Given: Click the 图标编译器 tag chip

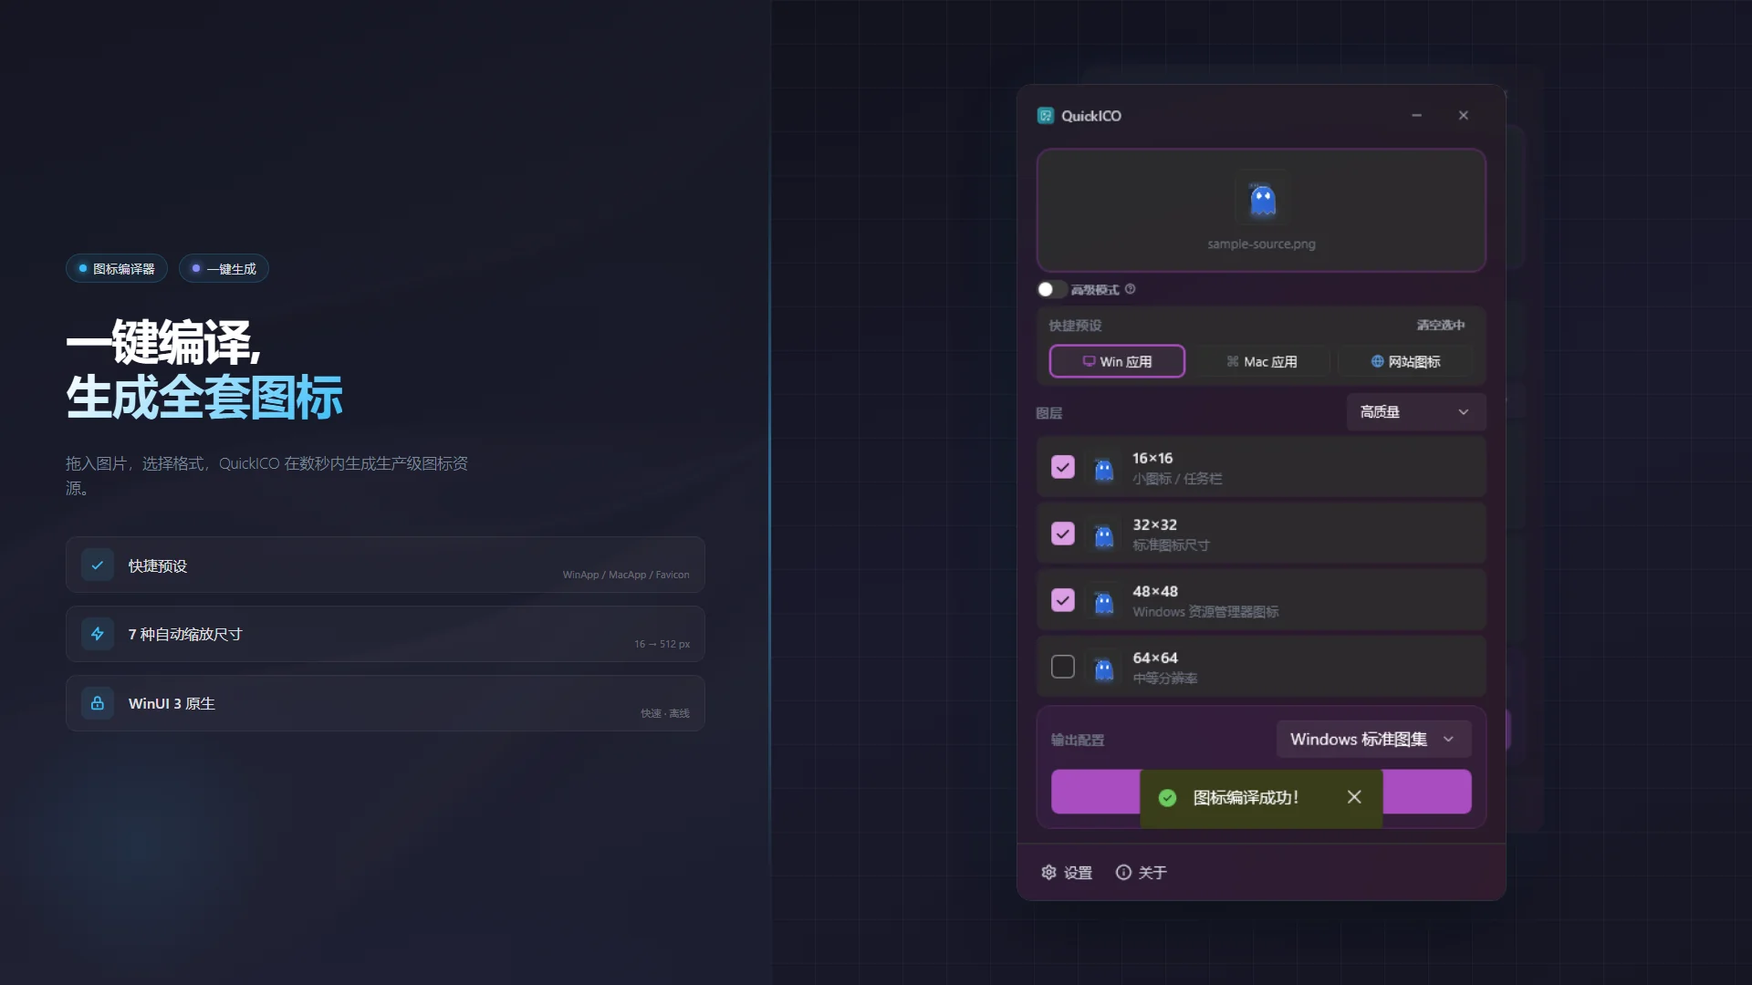Looking at the screenshot, I should tap(117, 268).
